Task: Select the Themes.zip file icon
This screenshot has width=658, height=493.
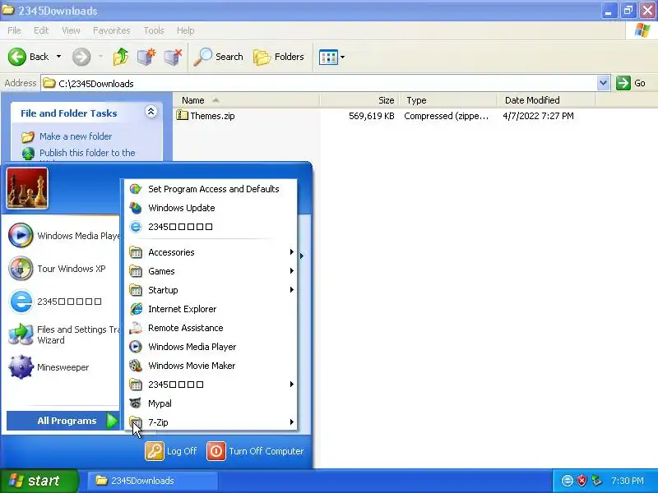Action: click(x=182, y=115)
